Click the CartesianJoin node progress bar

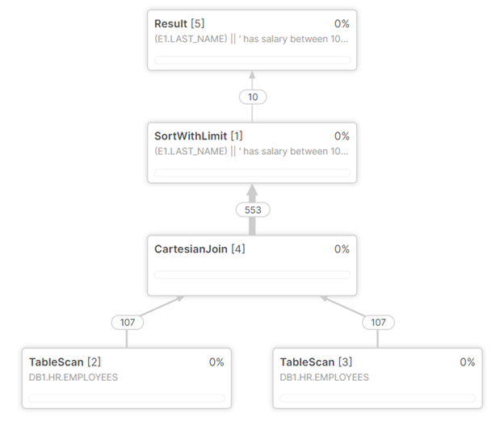click(x=252, y=274)
